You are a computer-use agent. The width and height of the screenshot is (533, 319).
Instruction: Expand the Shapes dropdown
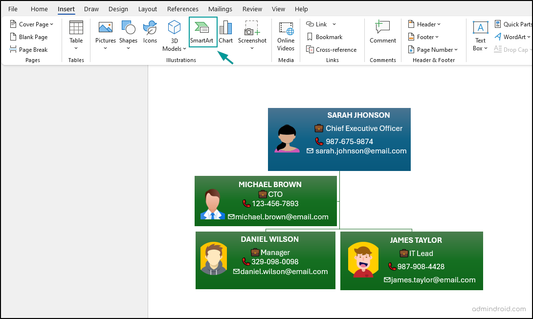(128, 35)
